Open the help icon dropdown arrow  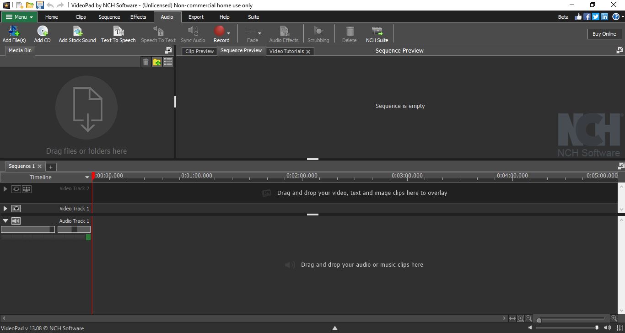click(623, 17)
